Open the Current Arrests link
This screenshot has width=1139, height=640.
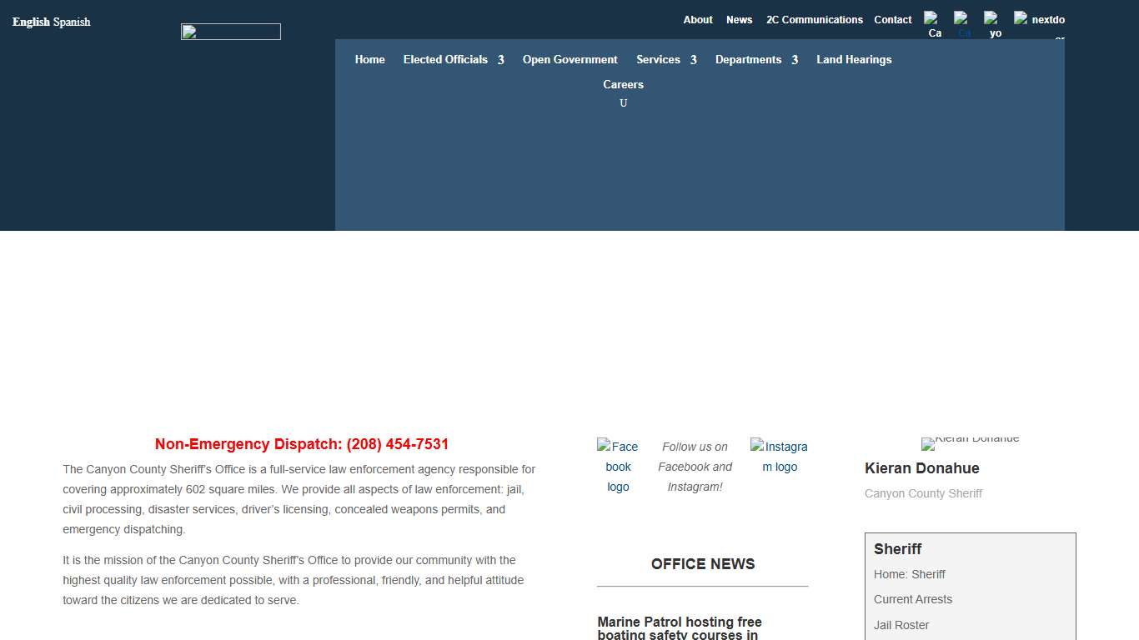click(912, 599)
